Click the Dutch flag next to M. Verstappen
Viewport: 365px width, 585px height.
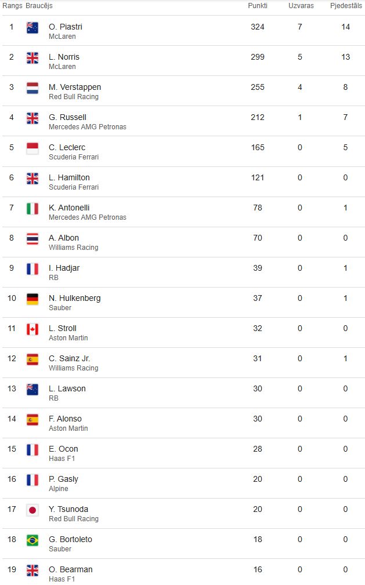32,89
